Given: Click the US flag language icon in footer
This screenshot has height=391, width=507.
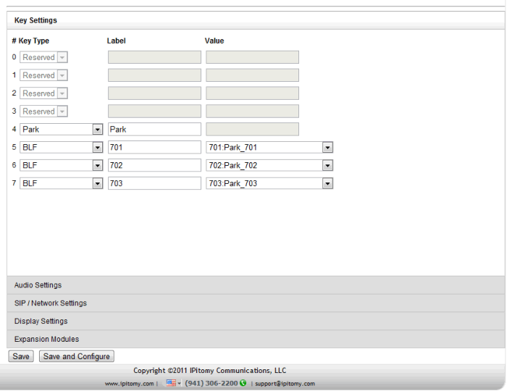Looking at the screenshot, I should (171, 383).
